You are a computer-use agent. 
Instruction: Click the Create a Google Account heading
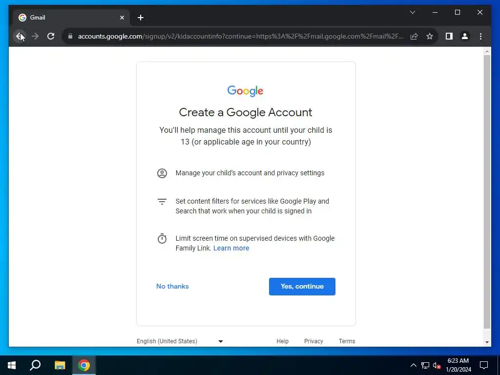pos(245,112)
